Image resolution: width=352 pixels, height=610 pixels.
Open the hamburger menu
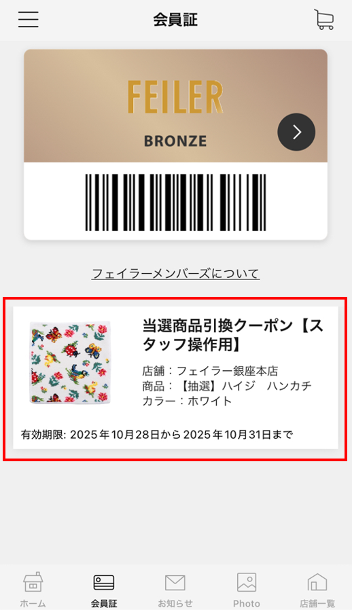pos(29,19)
